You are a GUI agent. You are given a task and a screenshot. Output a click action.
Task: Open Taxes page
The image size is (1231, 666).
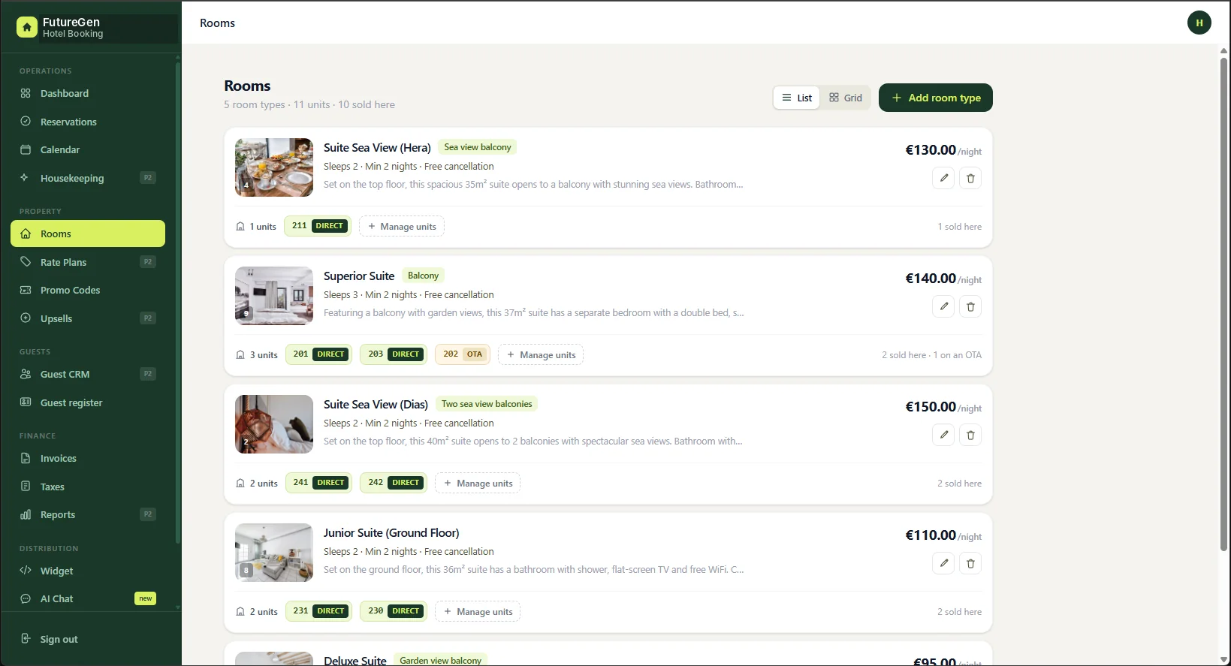[88, 487]
